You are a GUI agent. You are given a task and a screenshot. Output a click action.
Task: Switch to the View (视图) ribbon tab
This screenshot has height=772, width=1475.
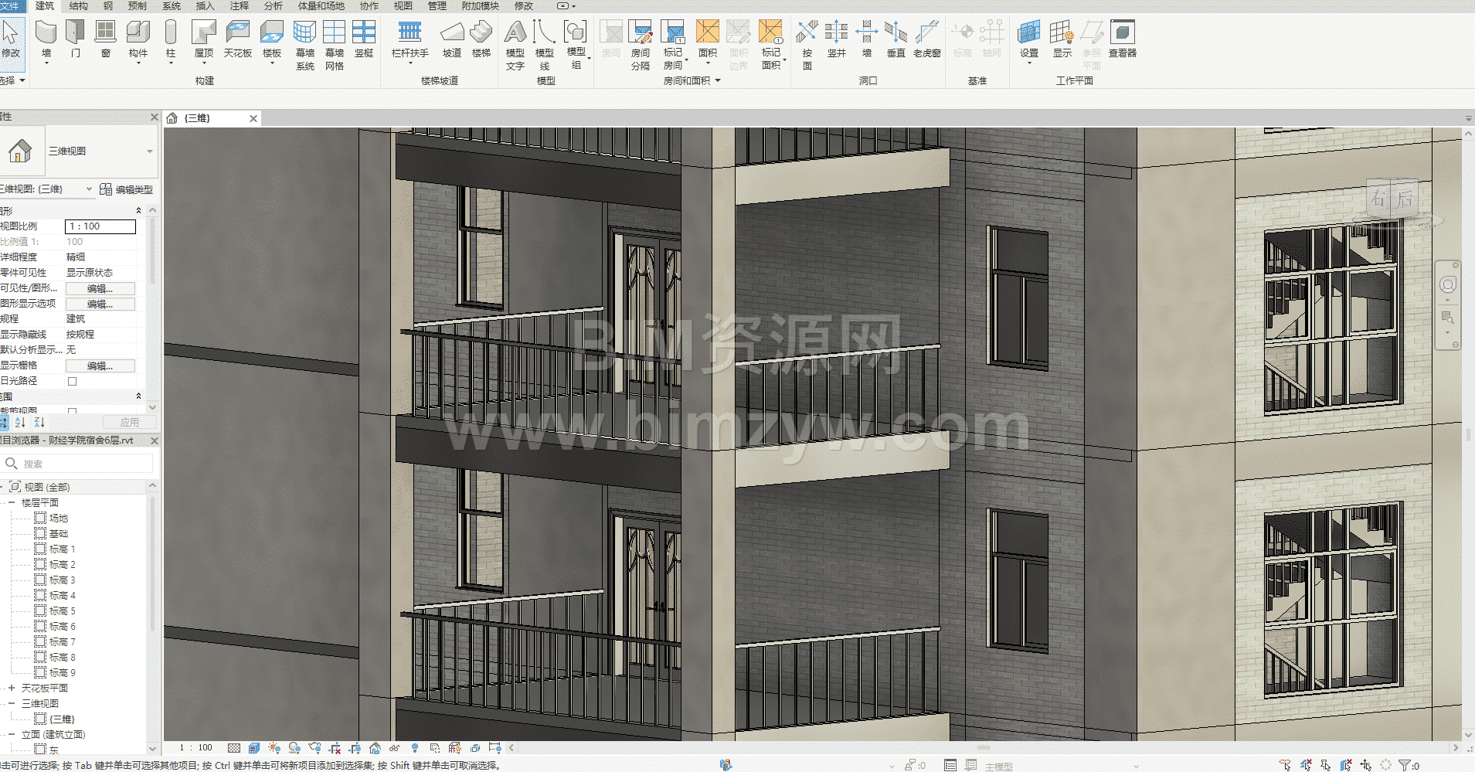click(x=403, y=6)
